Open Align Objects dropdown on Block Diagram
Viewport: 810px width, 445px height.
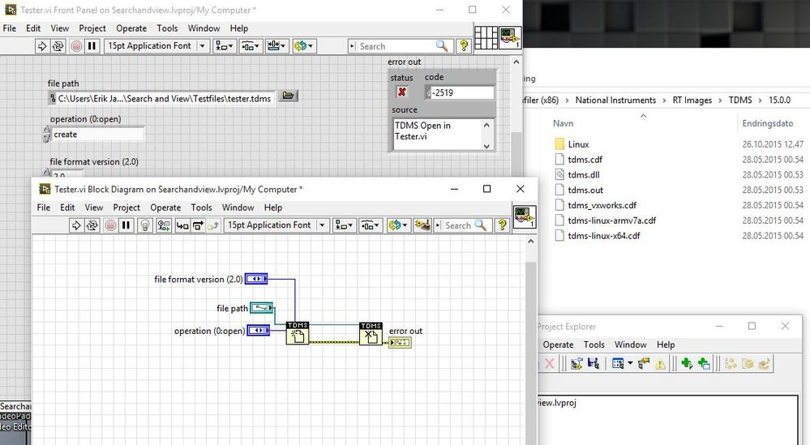pyautogui.click(x=343, y=225)
